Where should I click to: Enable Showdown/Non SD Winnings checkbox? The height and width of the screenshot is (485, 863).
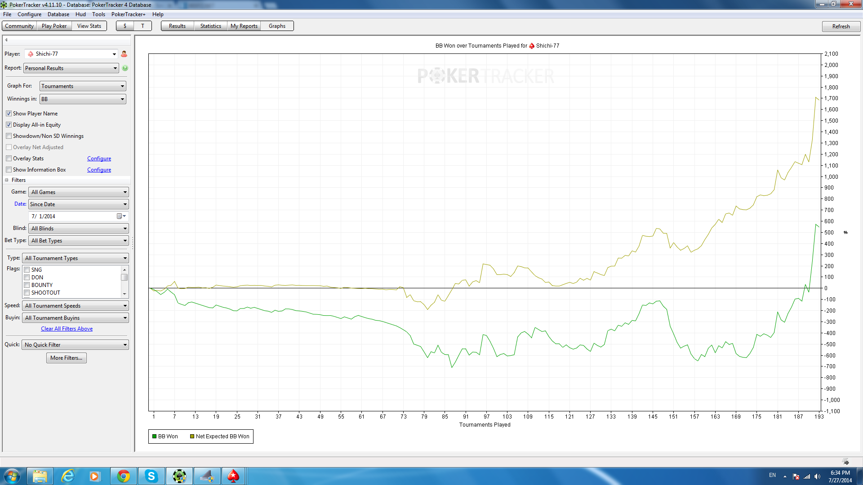pos(9,136)
